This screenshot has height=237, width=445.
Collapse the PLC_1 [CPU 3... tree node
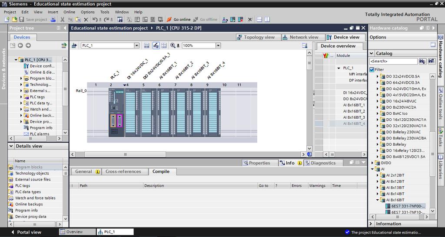(x=16, y=60)
